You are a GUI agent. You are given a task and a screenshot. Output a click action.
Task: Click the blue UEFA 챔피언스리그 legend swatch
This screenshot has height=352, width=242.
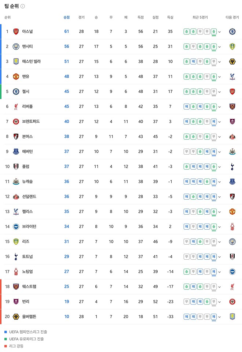(x=5, y=332)
